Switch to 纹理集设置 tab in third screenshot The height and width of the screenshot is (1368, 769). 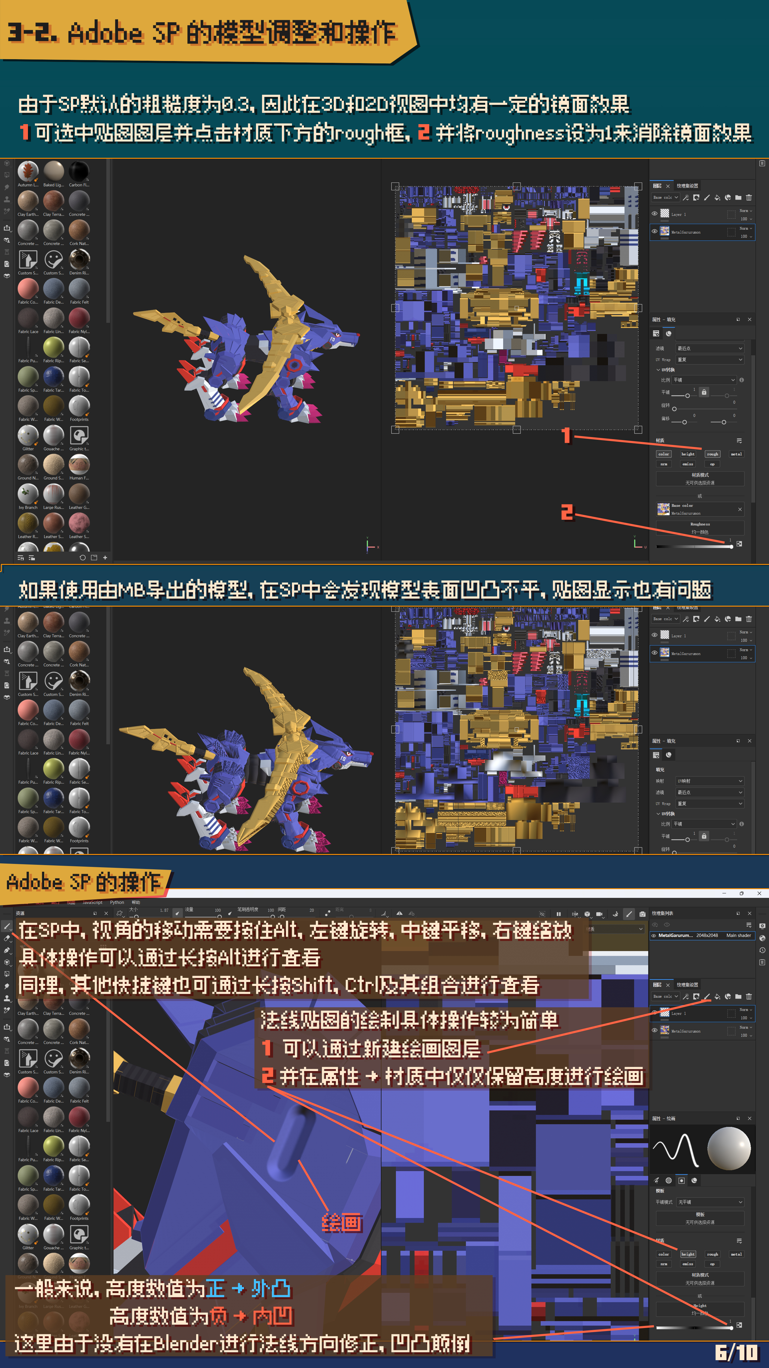pos(687,985)
